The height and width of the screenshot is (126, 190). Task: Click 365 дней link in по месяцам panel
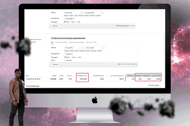tap(92, 15)
